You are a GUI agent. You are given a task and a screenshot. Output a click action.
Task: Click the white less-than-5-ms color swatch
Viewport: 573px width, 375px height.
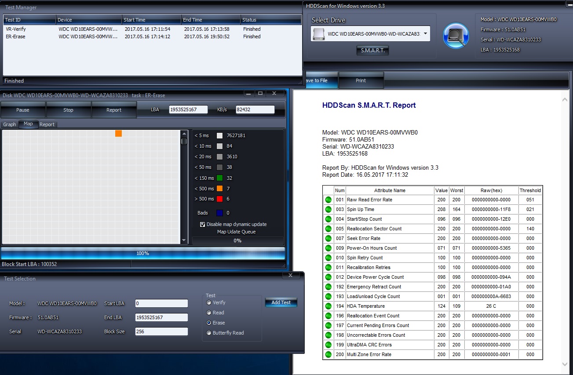(219, 135)
